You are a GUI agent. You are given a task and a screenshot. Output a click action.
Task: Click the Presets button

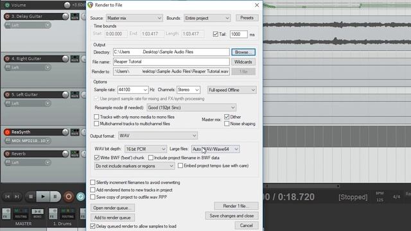[247, 18]
